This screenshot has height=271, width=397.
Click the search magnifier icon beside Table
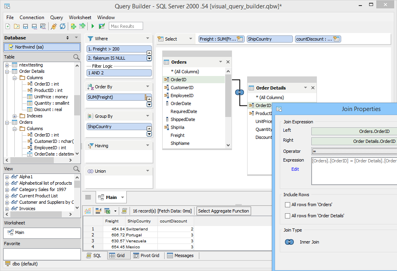tap(77, 57)
